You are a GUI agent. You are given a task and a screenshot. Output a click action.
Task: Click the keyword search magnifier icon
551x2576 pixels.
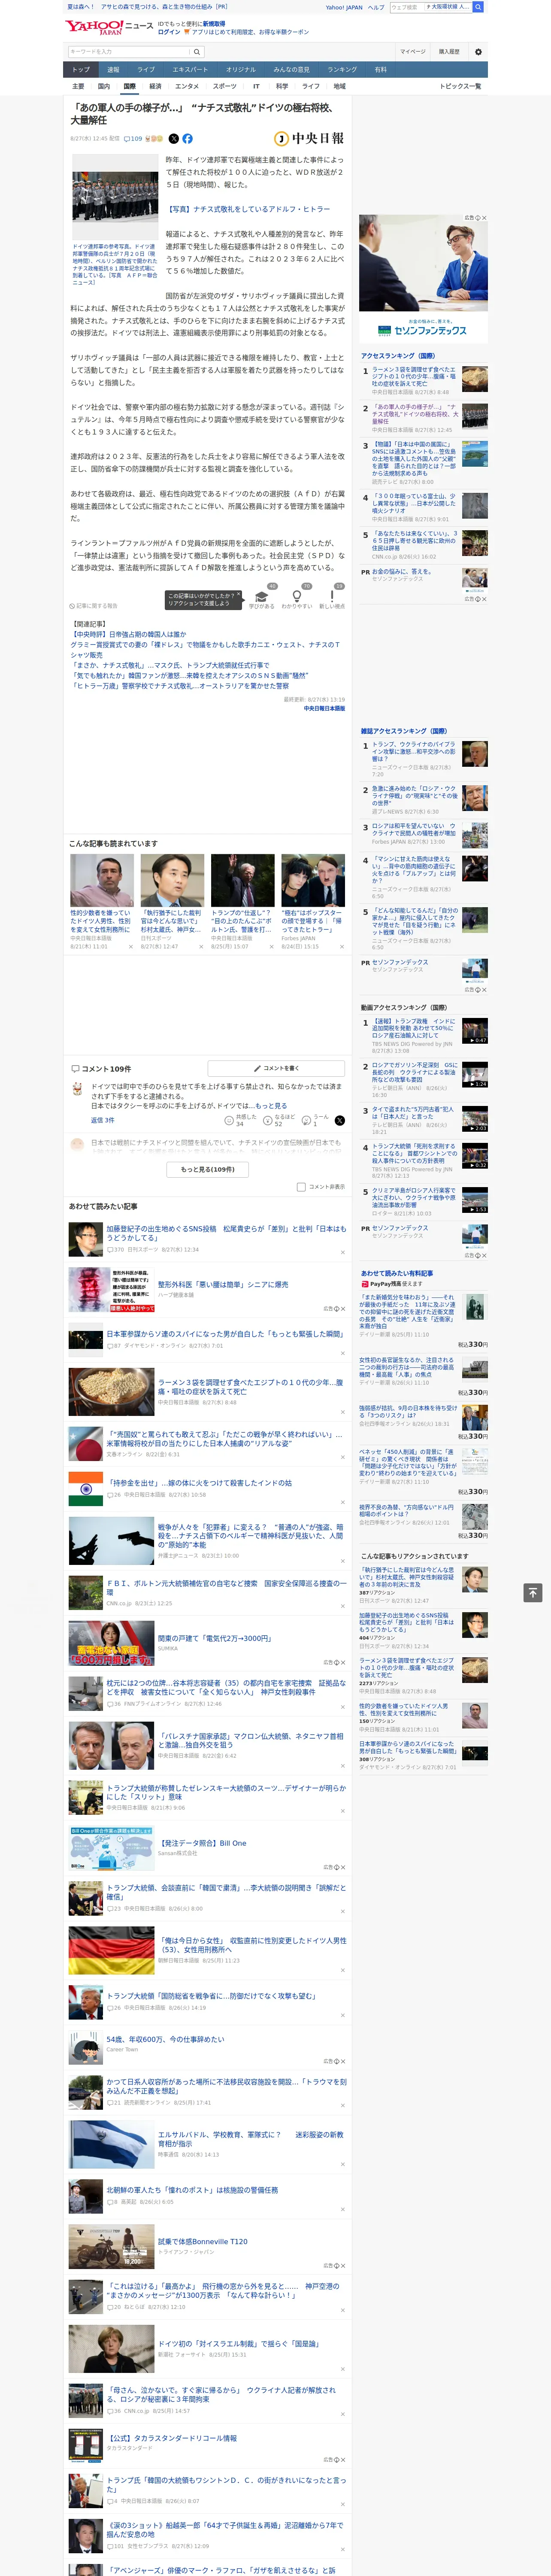click(x=196, y=51)
